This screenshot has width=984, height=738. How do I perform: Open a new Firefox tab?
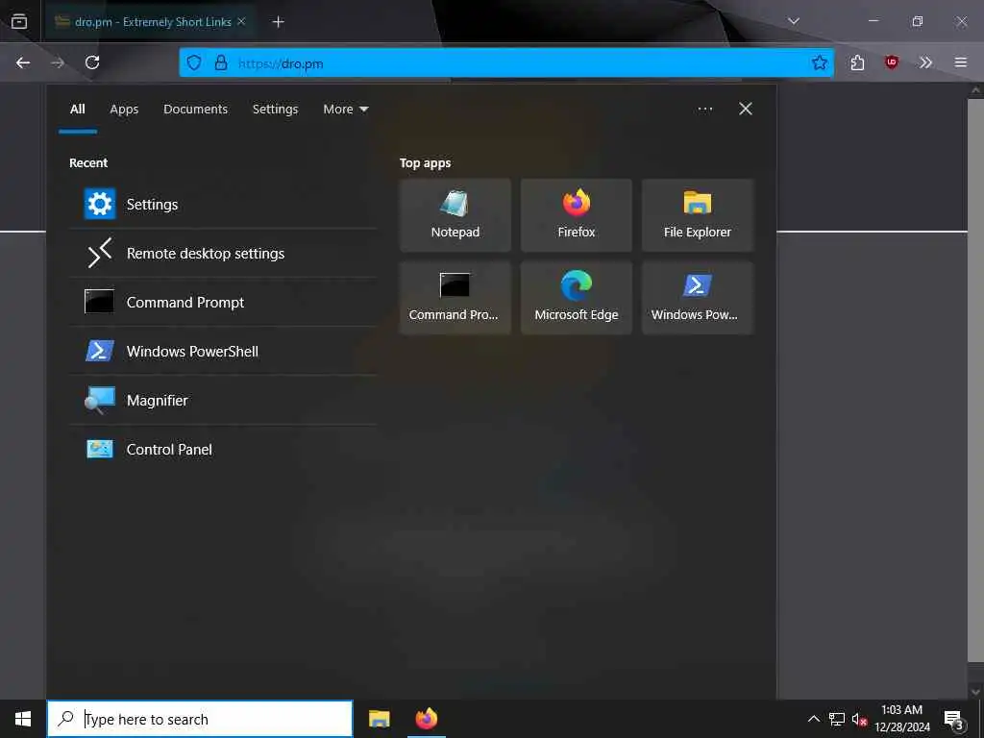pos(278,22)
